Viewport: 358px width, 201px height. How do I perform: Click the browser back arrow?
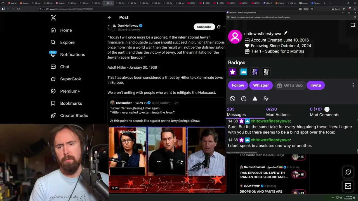[8, 9]
